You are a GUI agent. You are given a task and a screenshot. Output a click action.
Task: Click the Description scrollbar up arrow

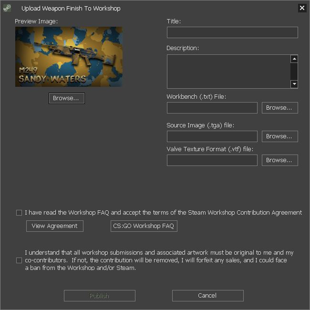pyautogui.click(x=294, y=59)
